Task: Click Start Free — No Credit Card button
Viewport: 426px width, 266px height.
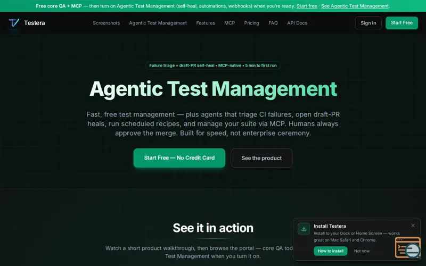Action: click(179, 157)
